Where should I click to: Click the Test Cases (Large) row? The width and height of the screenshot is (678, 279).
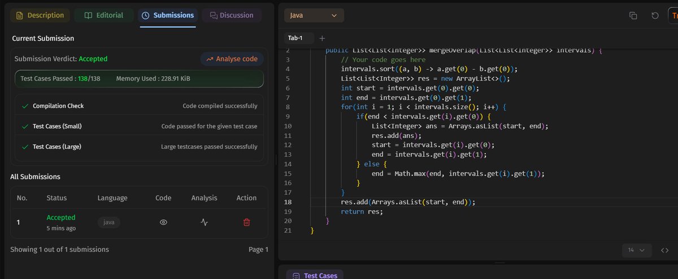point(140,146)
